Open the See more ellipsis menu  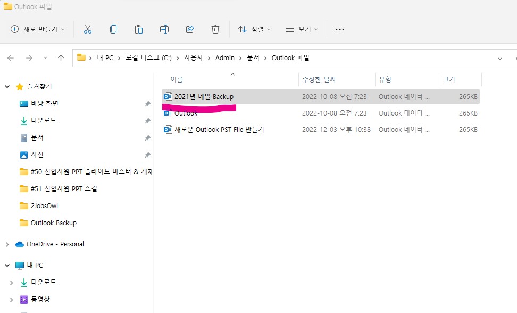pos(339,29)
